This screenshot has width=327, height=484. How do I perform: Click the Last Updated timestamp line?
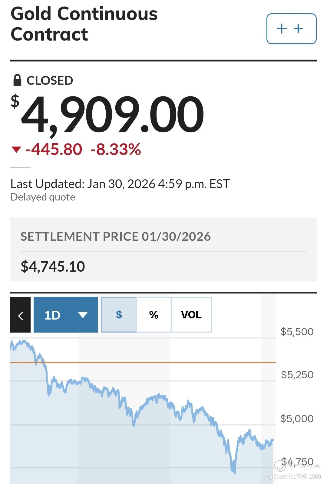[x=120, y=184]
